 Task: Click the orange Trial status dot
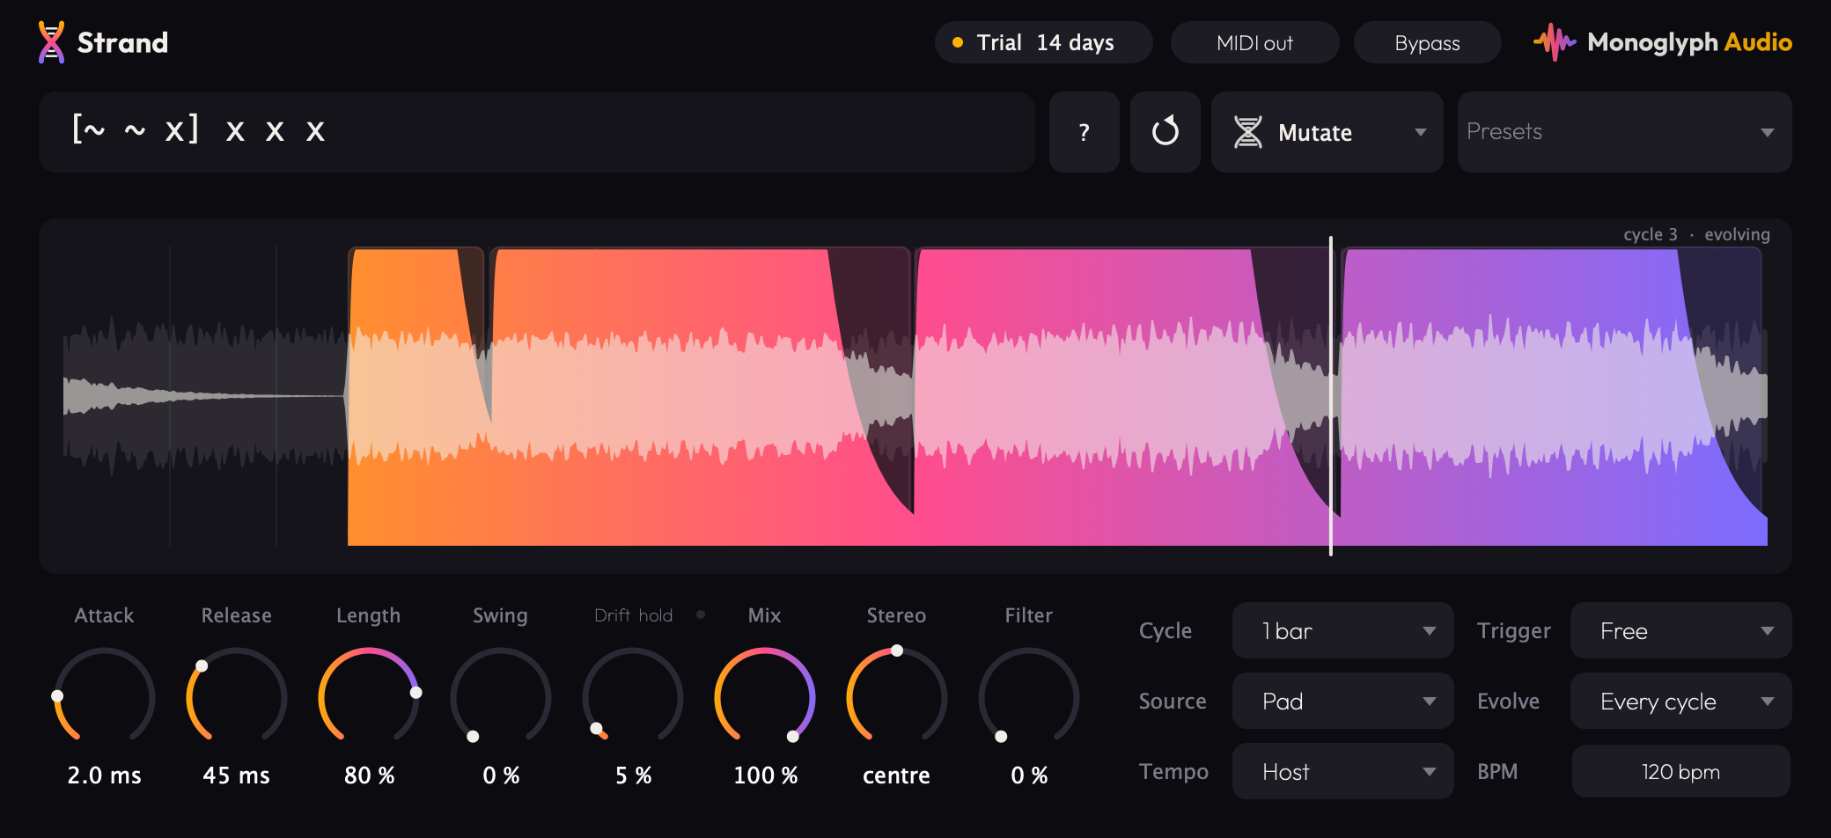point(958,42)
